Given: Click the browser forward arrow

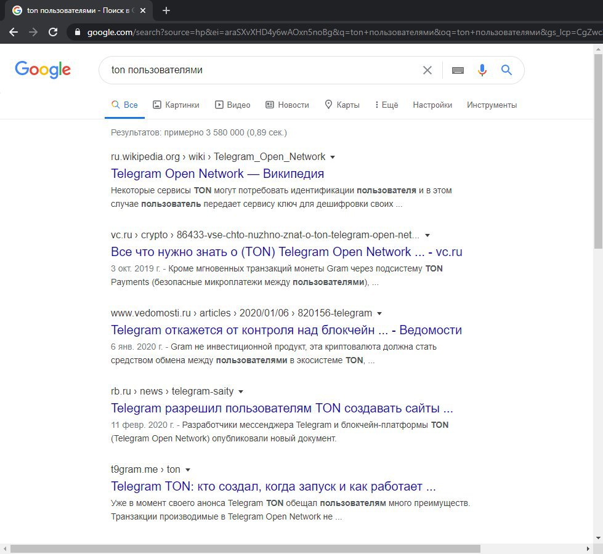Looking at the screenshot, I should (x=33, y=32).
